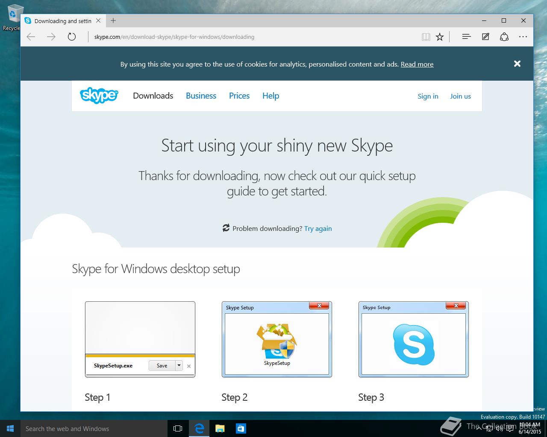
Task: Open the Hub (three lines) icon
Action: coord(466,37)
